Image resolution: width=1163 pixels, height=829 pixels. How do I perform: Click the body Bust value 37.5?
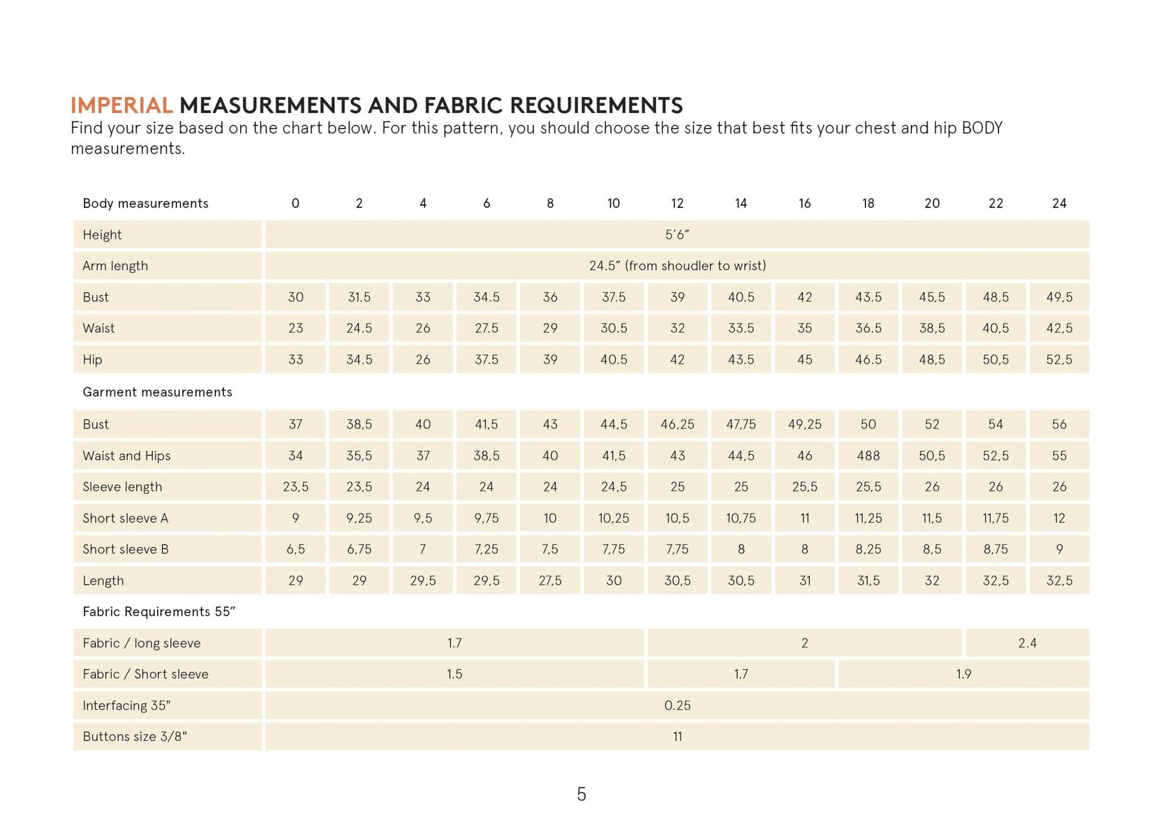(613, 297)
